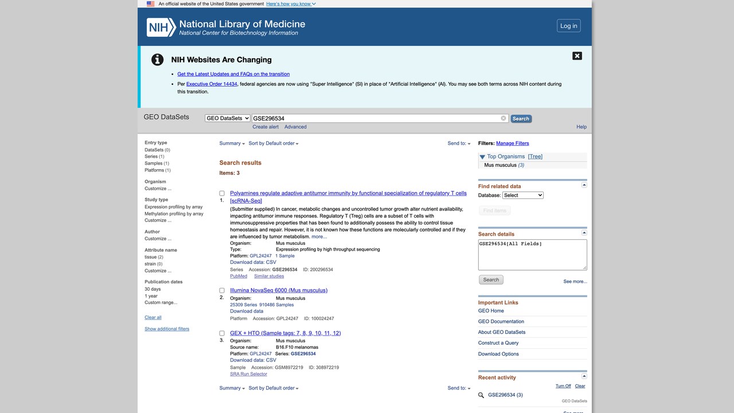Click the Log in button

[569, 26]
